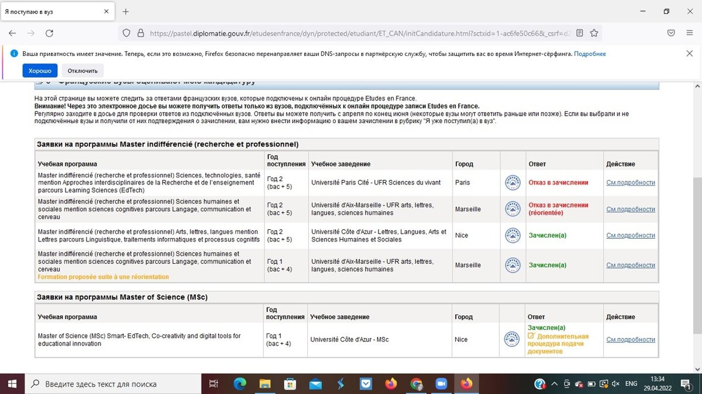Open Mail app from taskbar
Screen dimensions: 702x394
coord(316,383)
